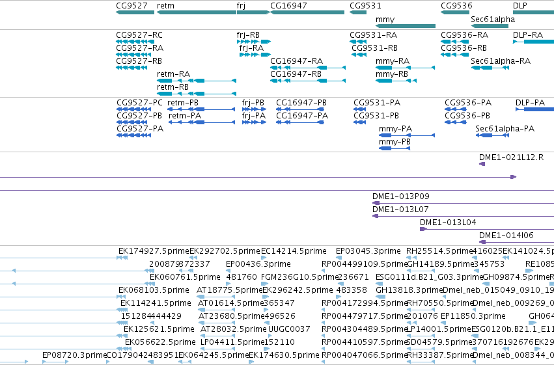This screenshot has width=554, height=365.
Task: Open transcript CG16947-RA
Action: coord(296,61)
